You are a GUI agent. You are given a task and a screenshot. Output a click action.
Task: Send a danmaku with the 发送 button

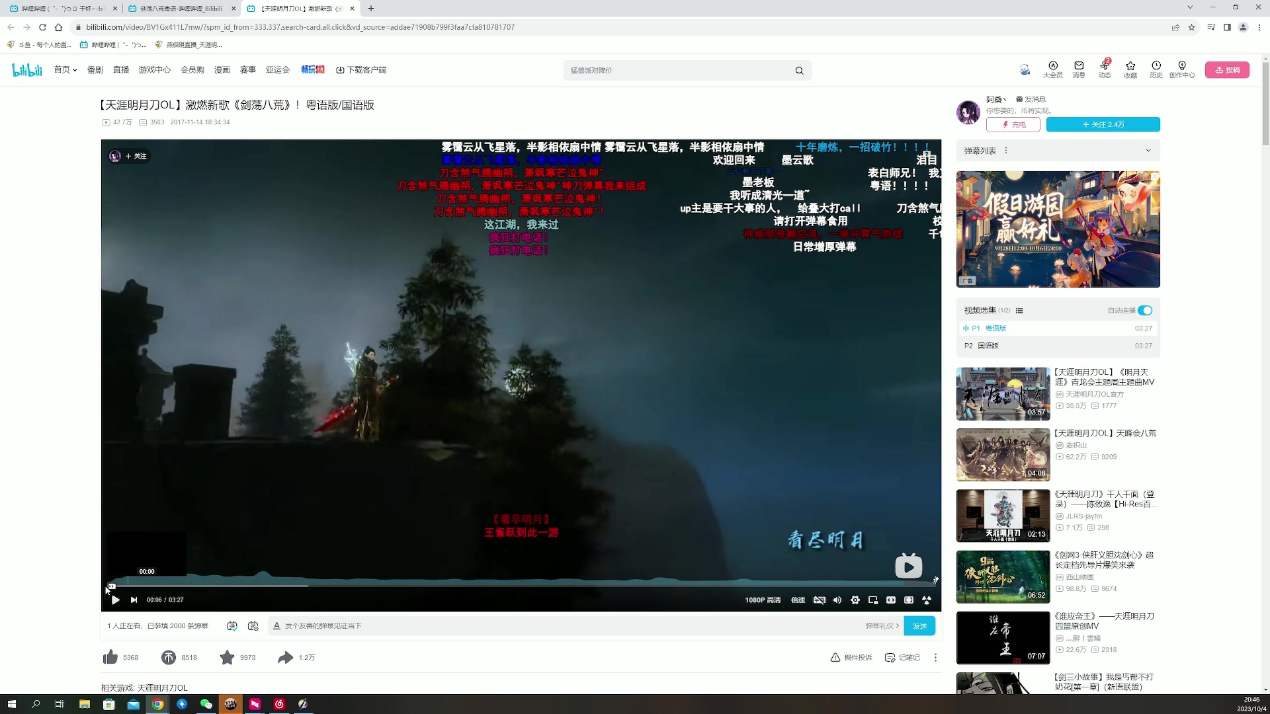(919, 625)
